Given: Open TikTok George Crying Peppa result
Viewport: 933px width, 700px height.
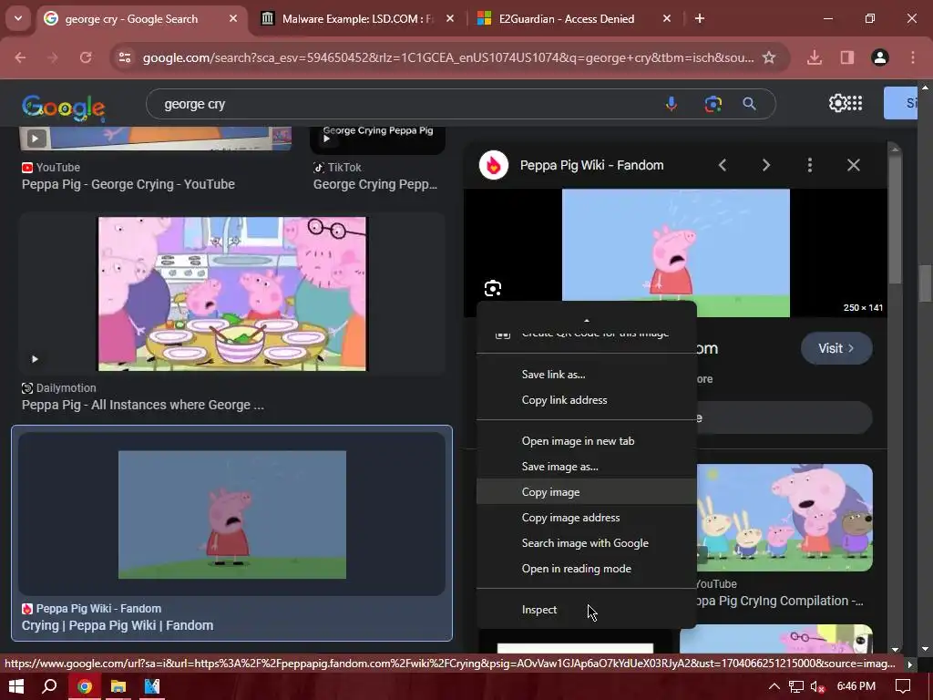Looking at the screenshot, I should point(374,184).
